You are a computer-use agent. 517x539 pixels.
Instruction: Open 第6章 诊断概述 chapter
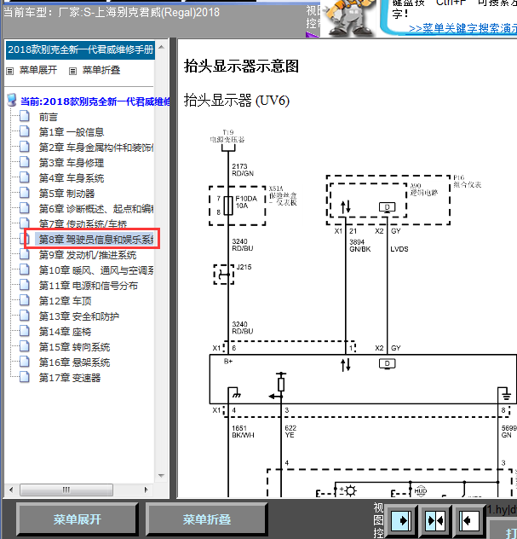(96, 209)
